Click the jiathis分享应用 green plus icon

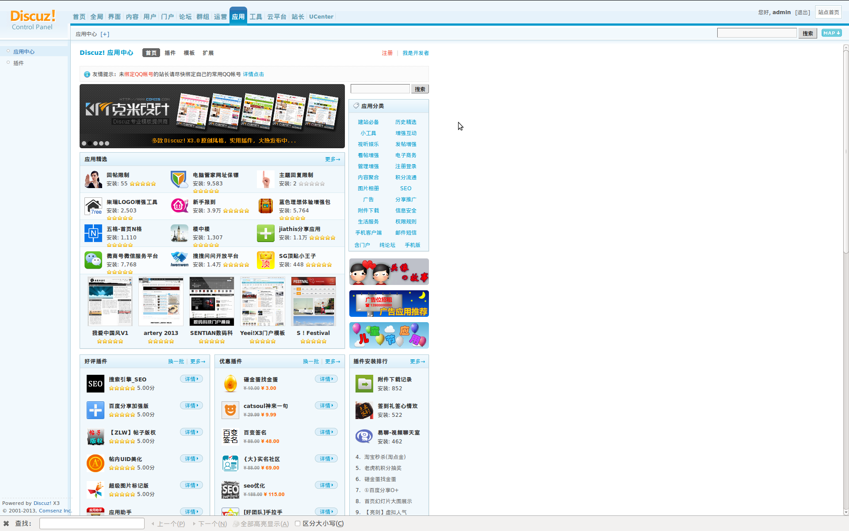[266, 233]
